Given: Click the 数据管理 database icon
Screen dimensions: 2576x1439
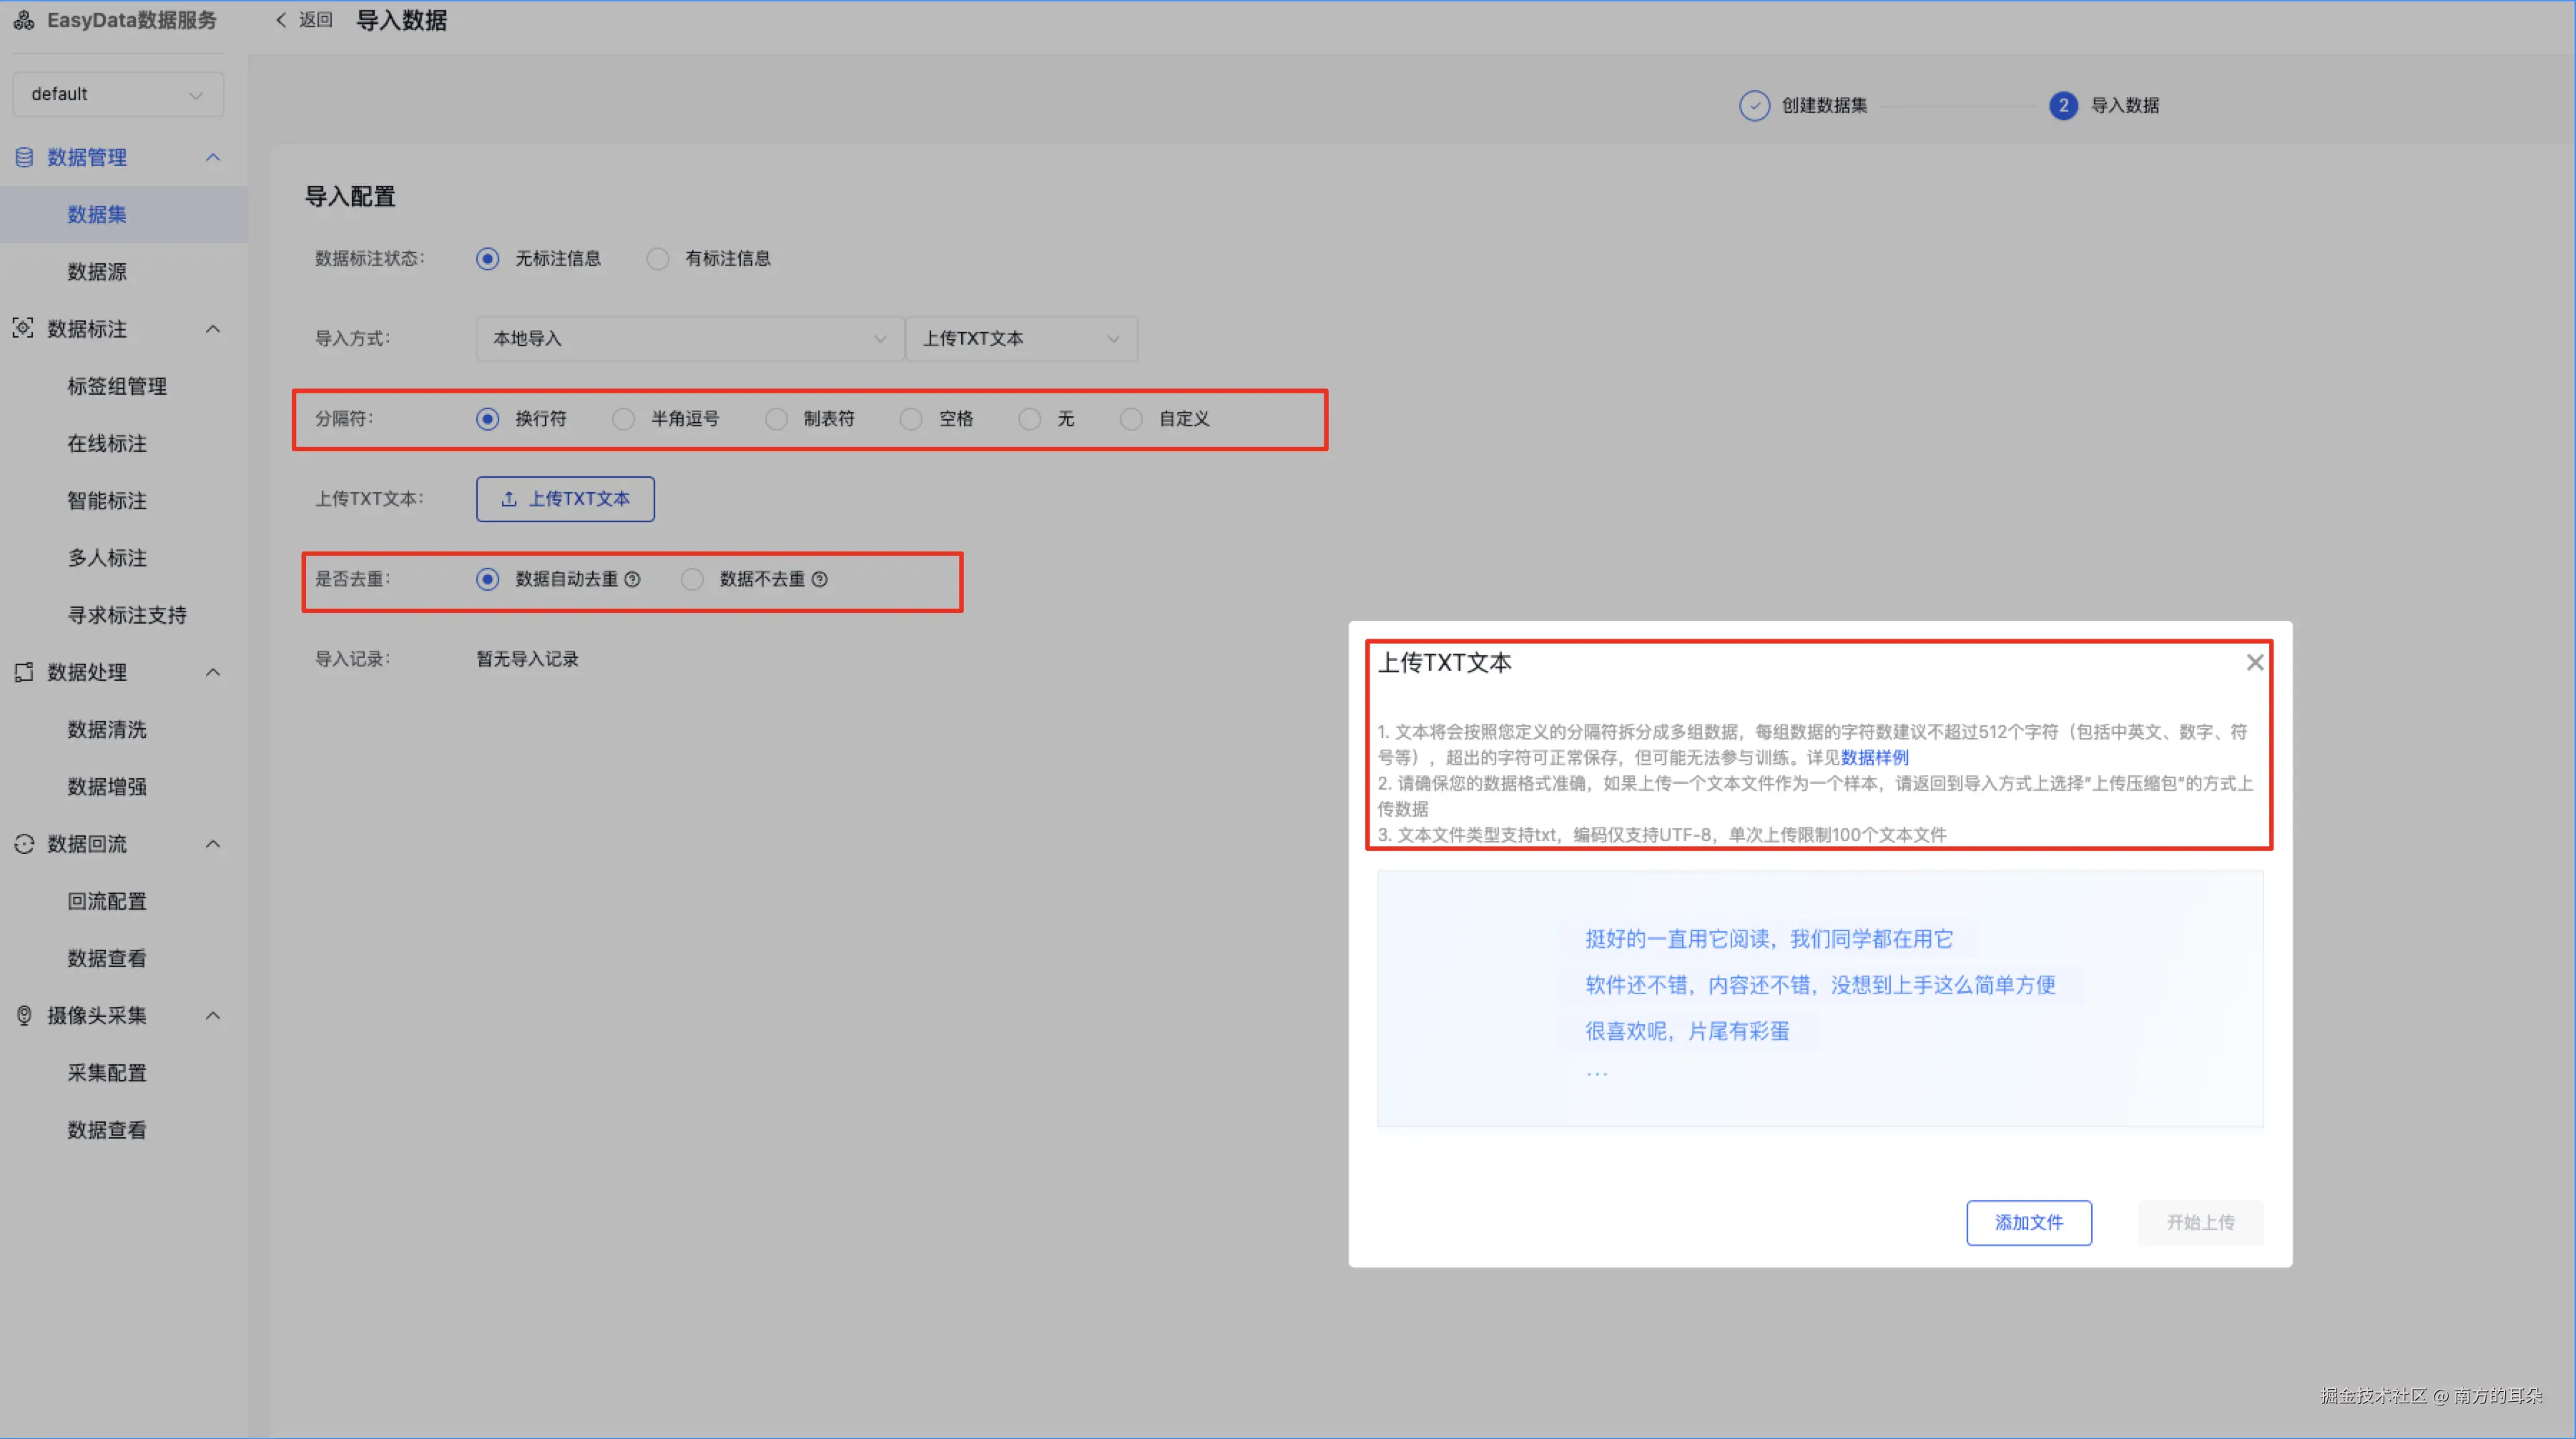Looking at the screenshot, I should [24, 157].
